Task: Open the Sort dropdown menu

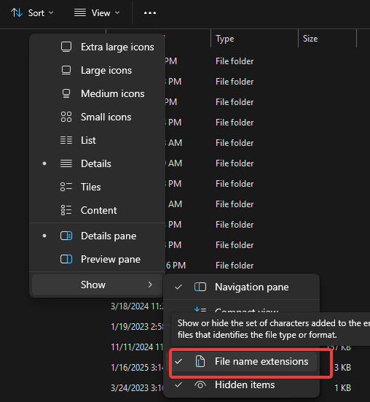Action: pyautogui.click(x=32, y=13)
